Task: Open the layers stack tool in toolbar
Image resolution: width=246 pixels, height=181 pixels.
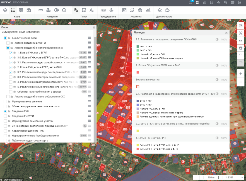Action: pyautogui.click(x=5, y=10)
